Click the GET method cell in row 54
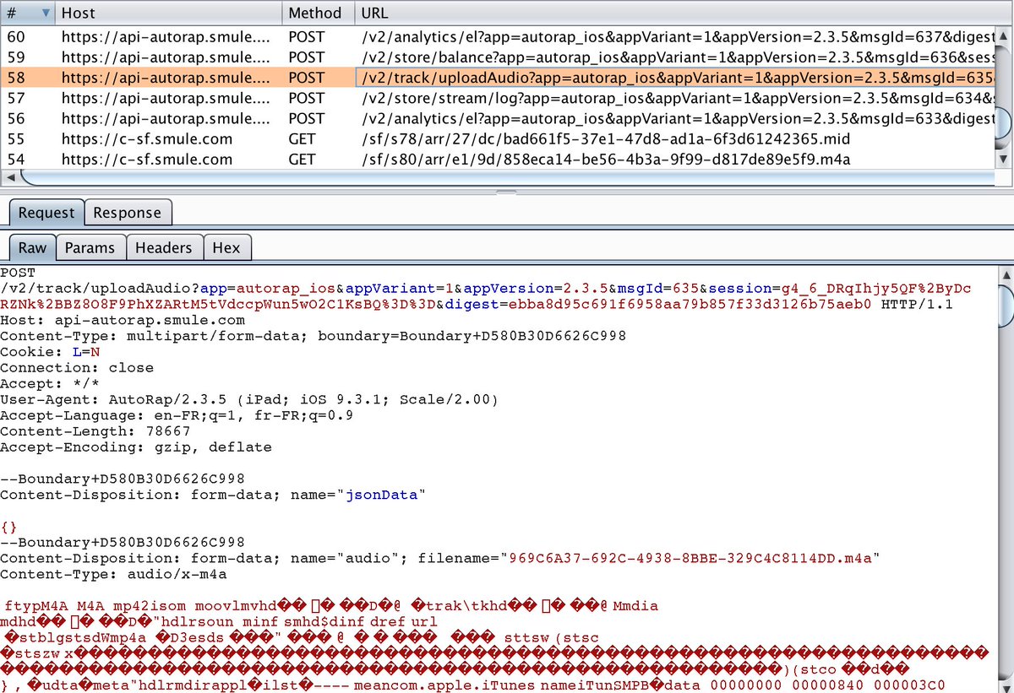 [319, 159]
